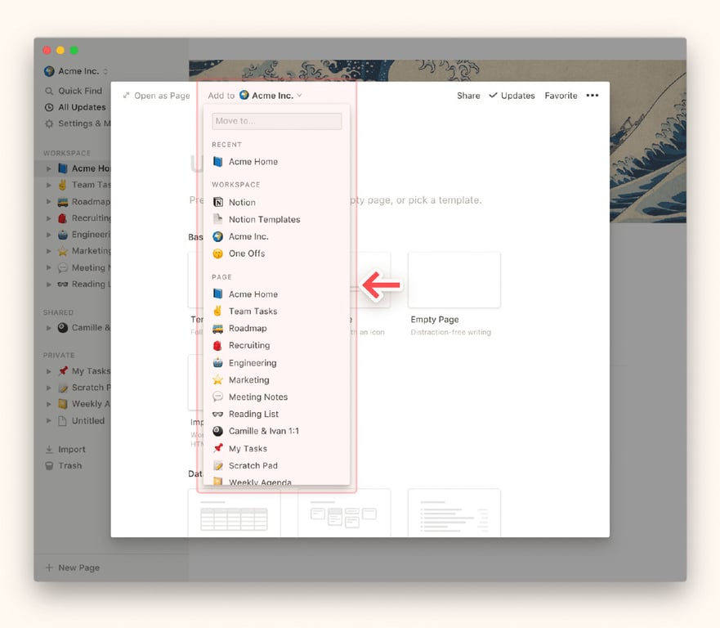This screenshot has width=720, height=628.
Task: Click All Updates clock icon
Action: [49, 107]
